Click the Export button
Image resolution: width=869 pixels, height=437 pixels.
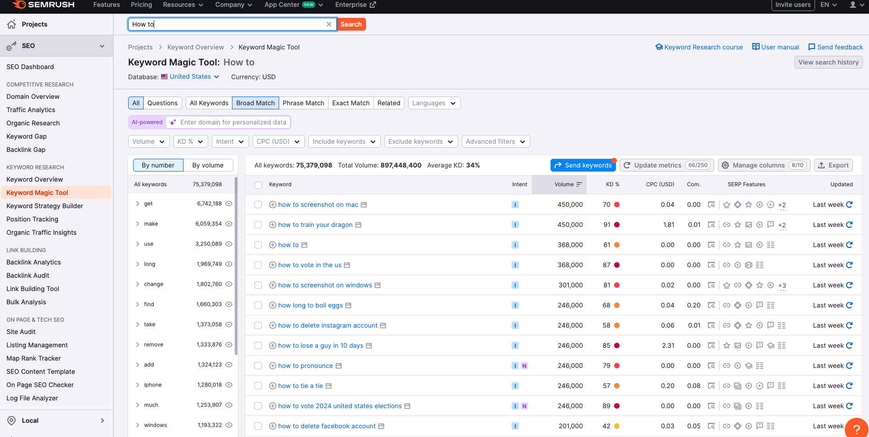coord(833,165)
